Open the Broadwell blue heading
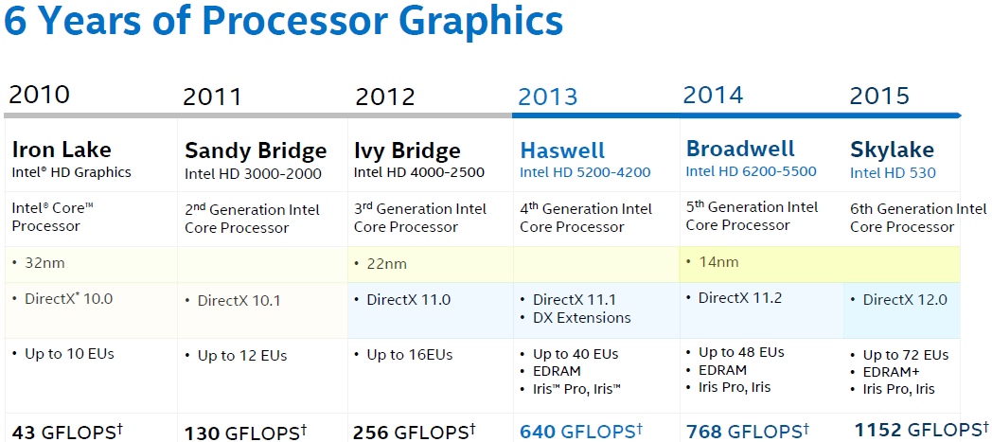Viewport: 992px width, 442px height. pos(740,149)
